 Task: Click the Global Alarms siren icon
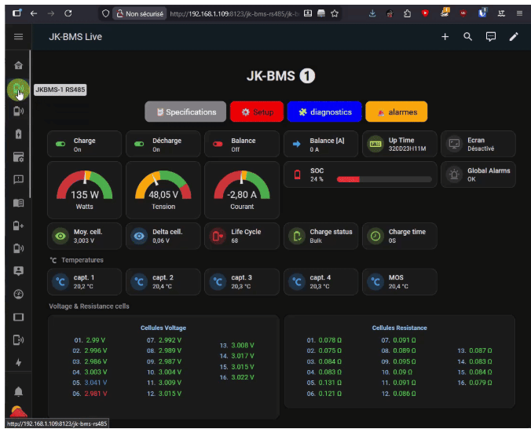(x=454, y=174)
